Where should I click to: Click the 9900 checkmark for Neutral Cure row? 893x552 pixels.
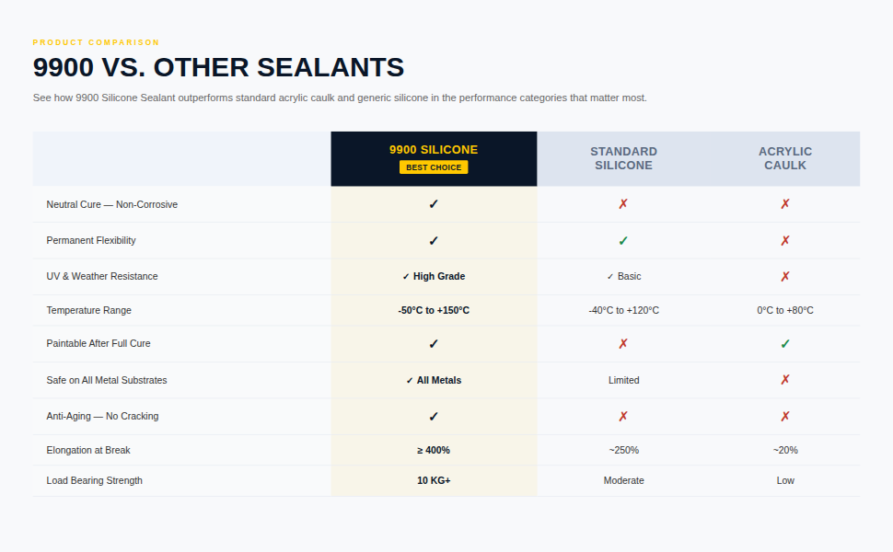point(434,204)
